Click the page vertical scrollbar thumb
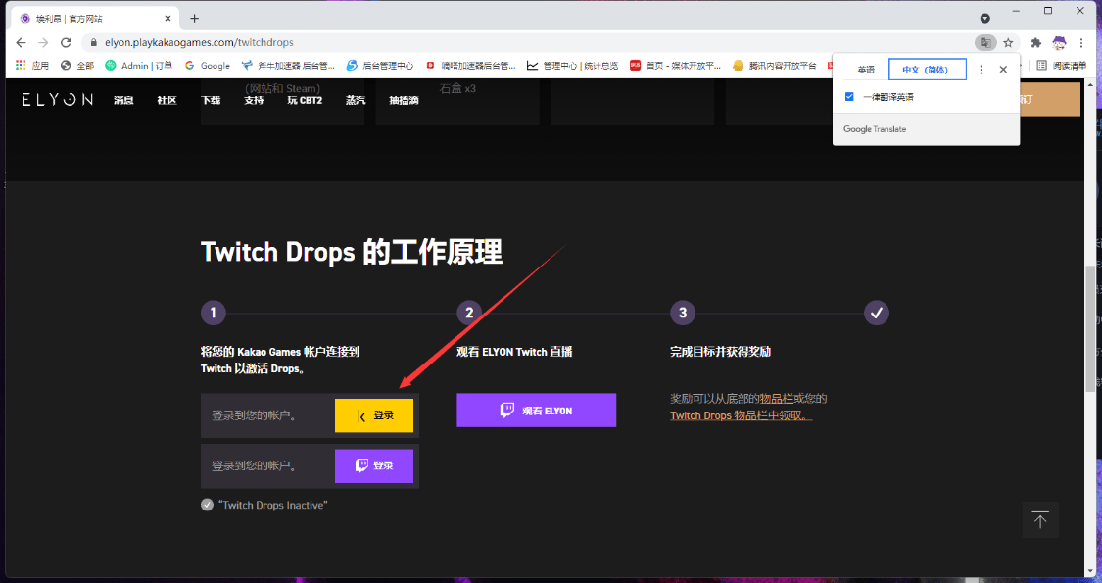The image size is (1102, 583). (1090, 328)
